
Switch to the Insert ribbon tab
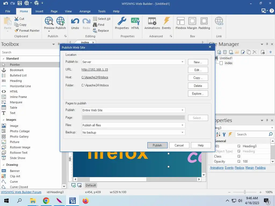[x=39, y=11]
